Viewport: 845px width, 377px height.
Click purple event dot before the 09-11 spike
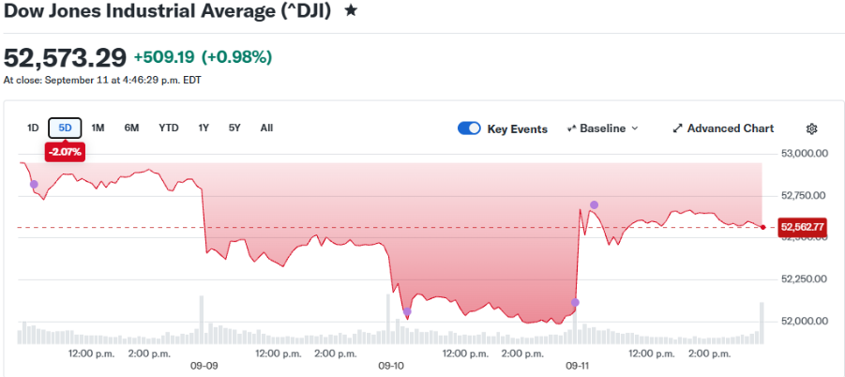(575, 303)
